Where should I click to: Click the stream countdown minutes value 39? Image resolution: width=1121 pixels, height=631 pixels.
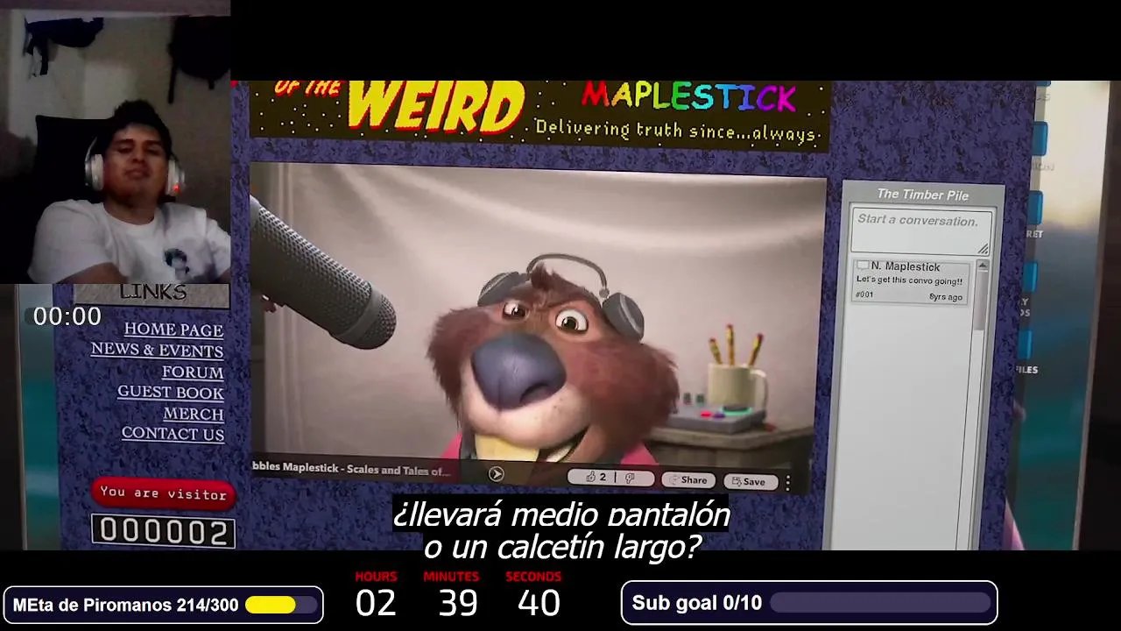click(458, 603)
